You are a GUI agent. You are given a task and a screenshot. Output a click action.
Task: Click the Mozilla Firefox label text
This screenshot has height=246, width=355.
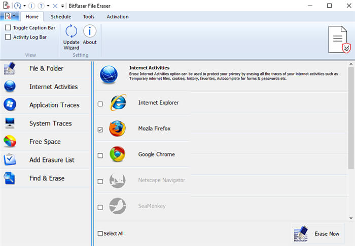154,129
